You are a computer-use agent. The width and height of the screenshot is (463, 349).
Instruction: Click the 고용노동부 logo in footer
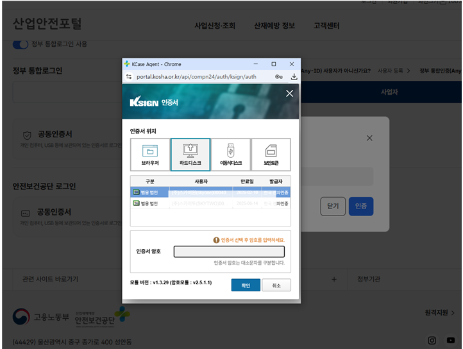coord(41,317)
